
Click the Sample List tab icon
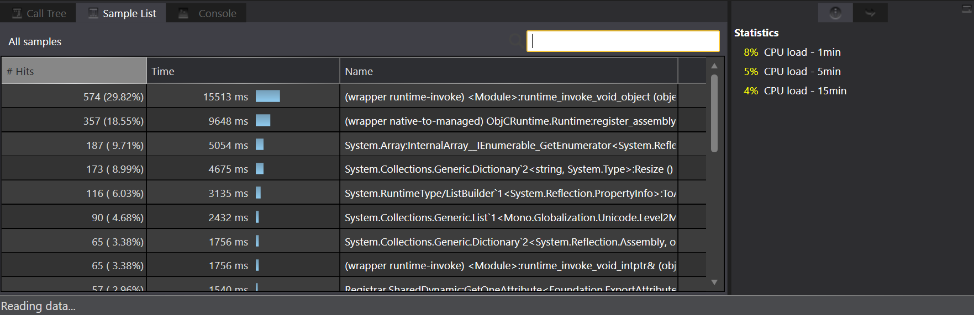(x=93, y=13)
